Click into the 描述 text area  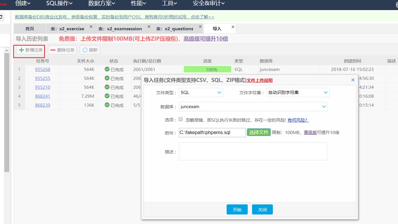[x=253, y=151]
